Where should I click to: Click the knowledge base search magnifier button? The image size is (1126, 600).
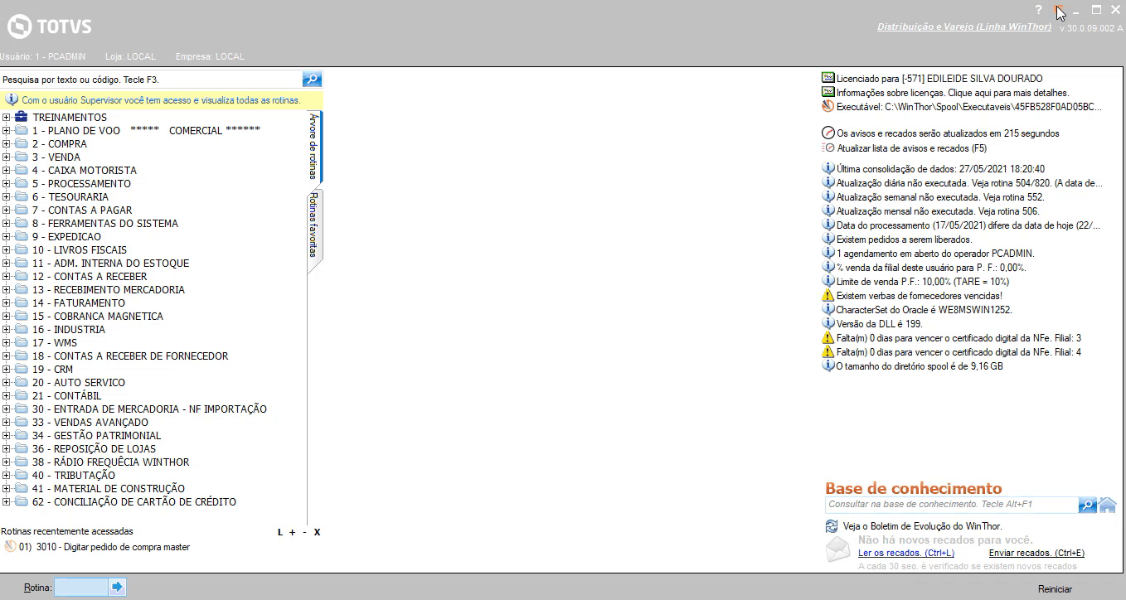[1087, 505]
